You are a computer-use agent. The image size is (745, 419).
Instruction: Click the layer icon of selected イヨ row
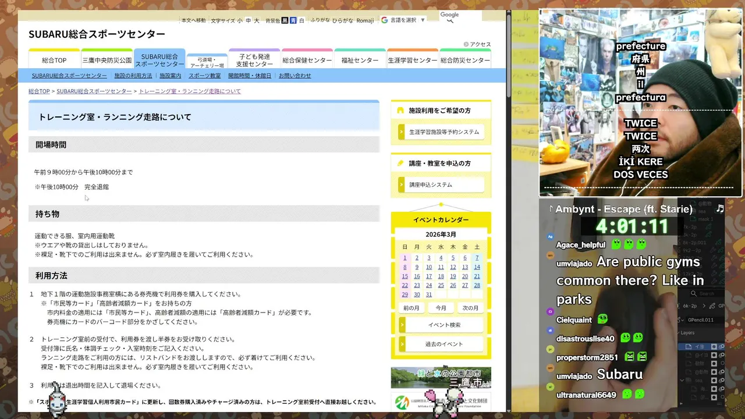coord(689,346)
